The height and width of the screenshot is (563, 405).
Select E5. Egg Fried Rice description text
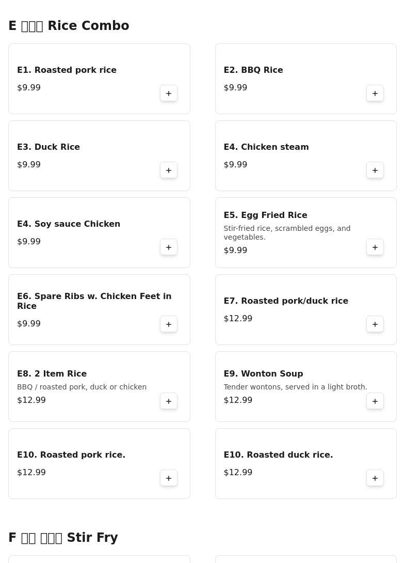click(x=287, y=232)
